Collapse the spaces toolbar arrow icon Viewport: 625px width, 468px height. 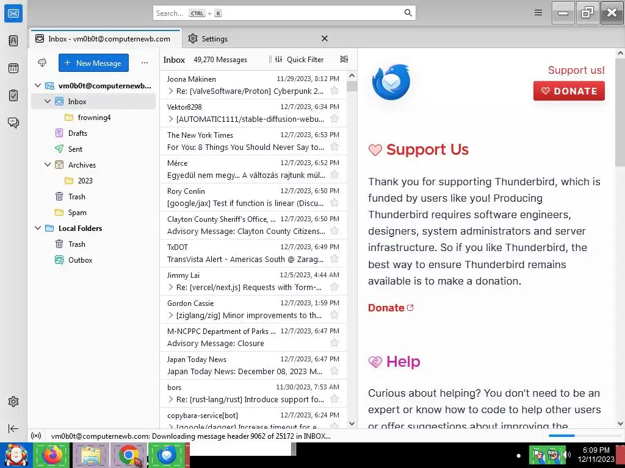(x=13, y=428)
